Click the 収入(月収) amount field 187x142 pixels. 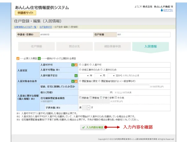[94, 92]
